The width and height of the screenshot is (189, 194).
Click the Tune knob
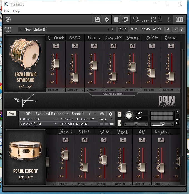(x=129, y=115)
